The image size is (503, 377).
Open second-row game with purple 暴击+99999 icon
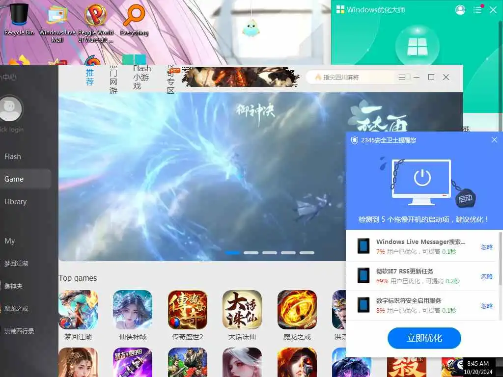tap(133, 362)
